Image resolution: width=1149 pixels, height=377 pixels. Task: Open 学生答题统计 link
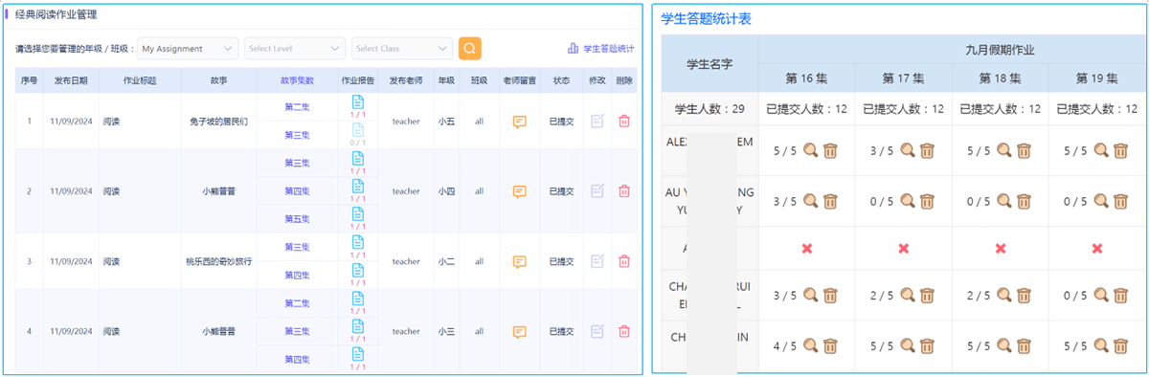601,49
